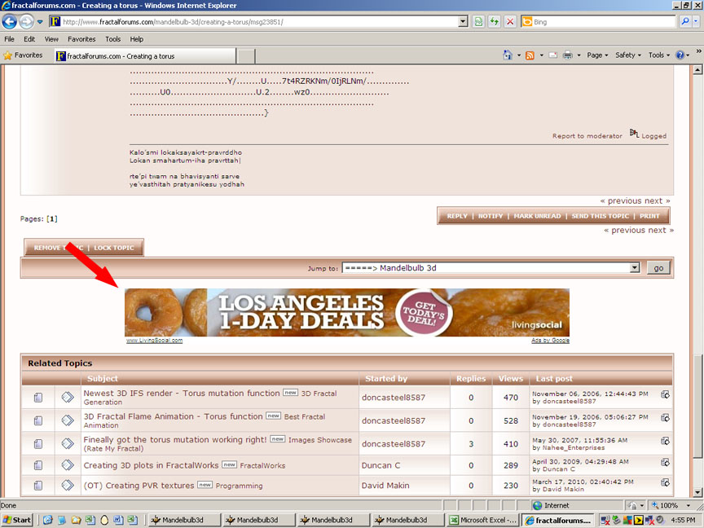Image resolution: width=704 pixels, height=528 pixels.
Task: Click the RSS feeds icon
Action: click(530, 55)
